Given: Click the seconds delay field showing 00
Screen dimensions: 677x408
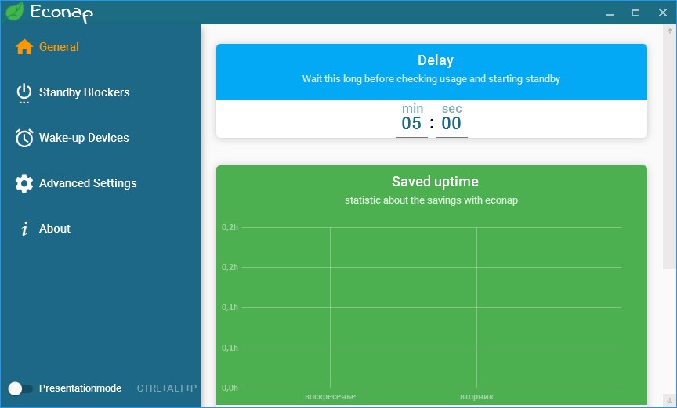Looking at the screenshot, I should tap(451, 124).
